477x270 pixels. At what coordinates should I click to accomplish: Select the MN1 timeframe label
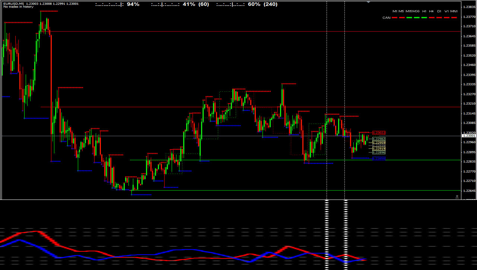[x=454, y=11]
